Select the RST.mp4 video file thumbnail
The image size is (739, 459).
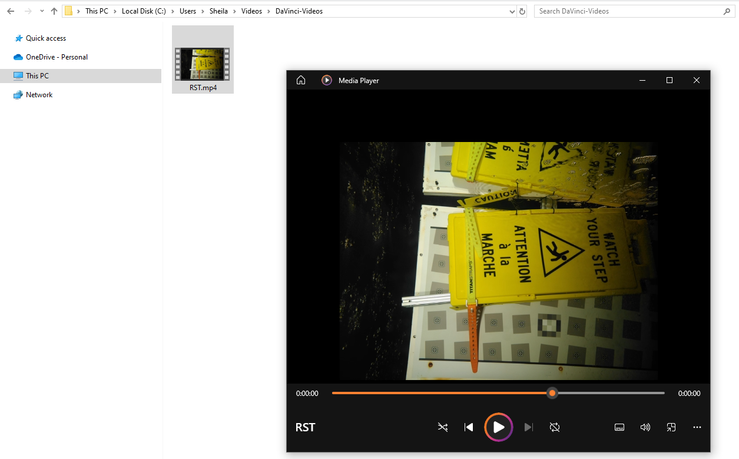click(203, 64)
